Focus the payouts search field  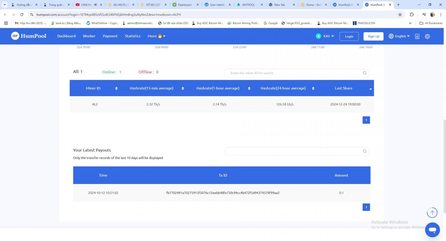click(x=297, y=151)
